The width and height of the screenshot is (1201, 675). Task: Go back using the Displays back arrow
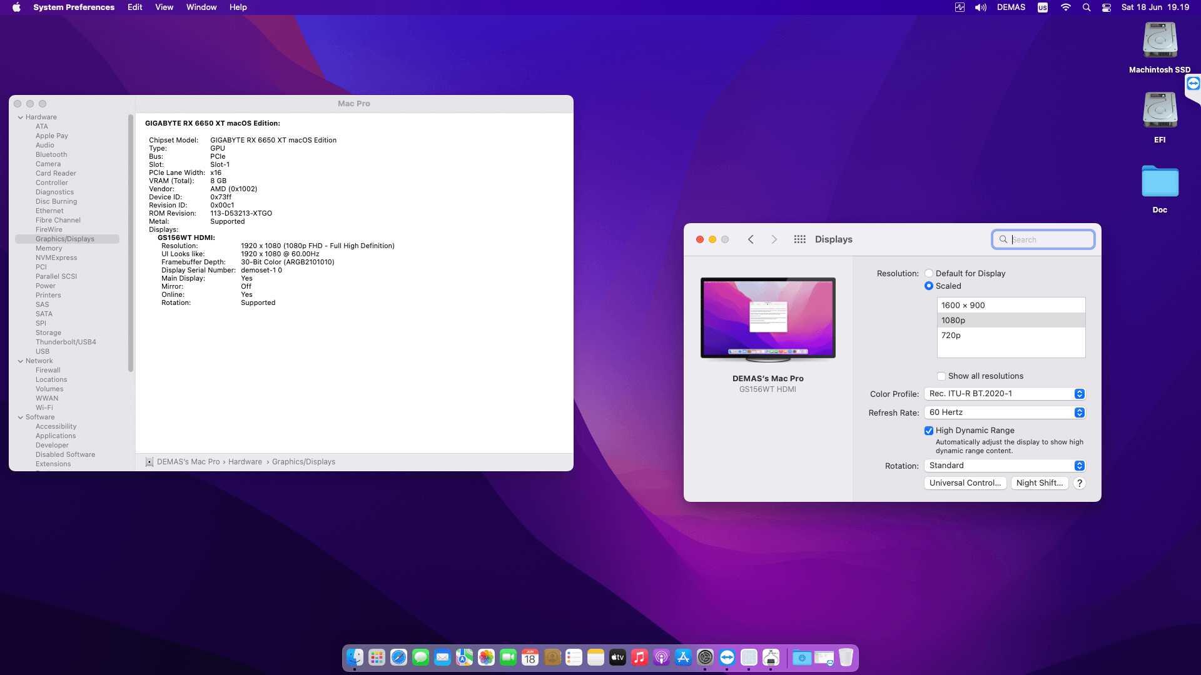[751, 239]
